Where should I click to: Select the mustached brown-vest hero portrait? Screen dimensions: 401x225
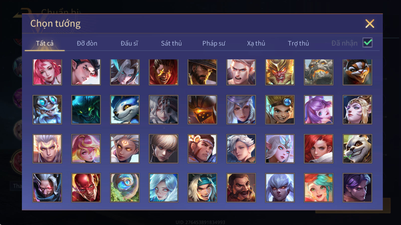[x=241, y=187]
